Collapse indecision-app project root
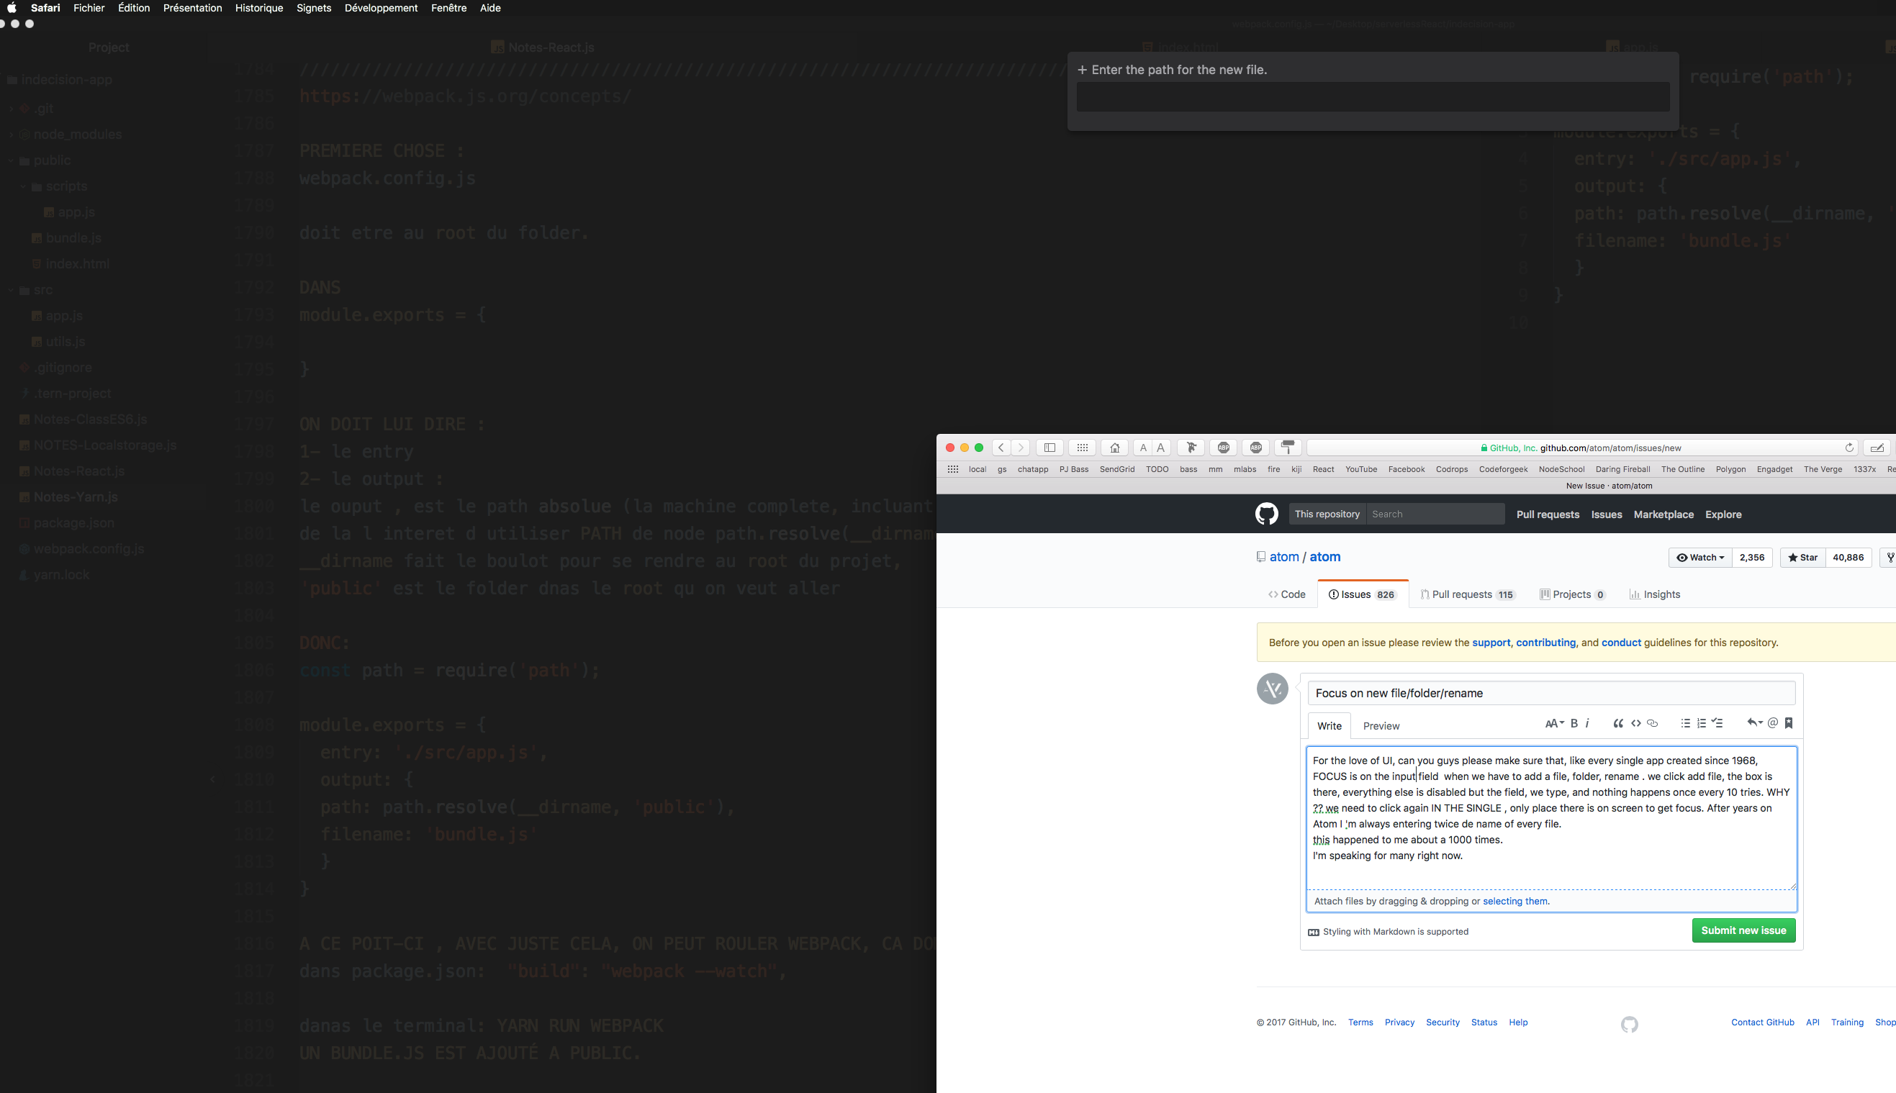 pos(59,80)
